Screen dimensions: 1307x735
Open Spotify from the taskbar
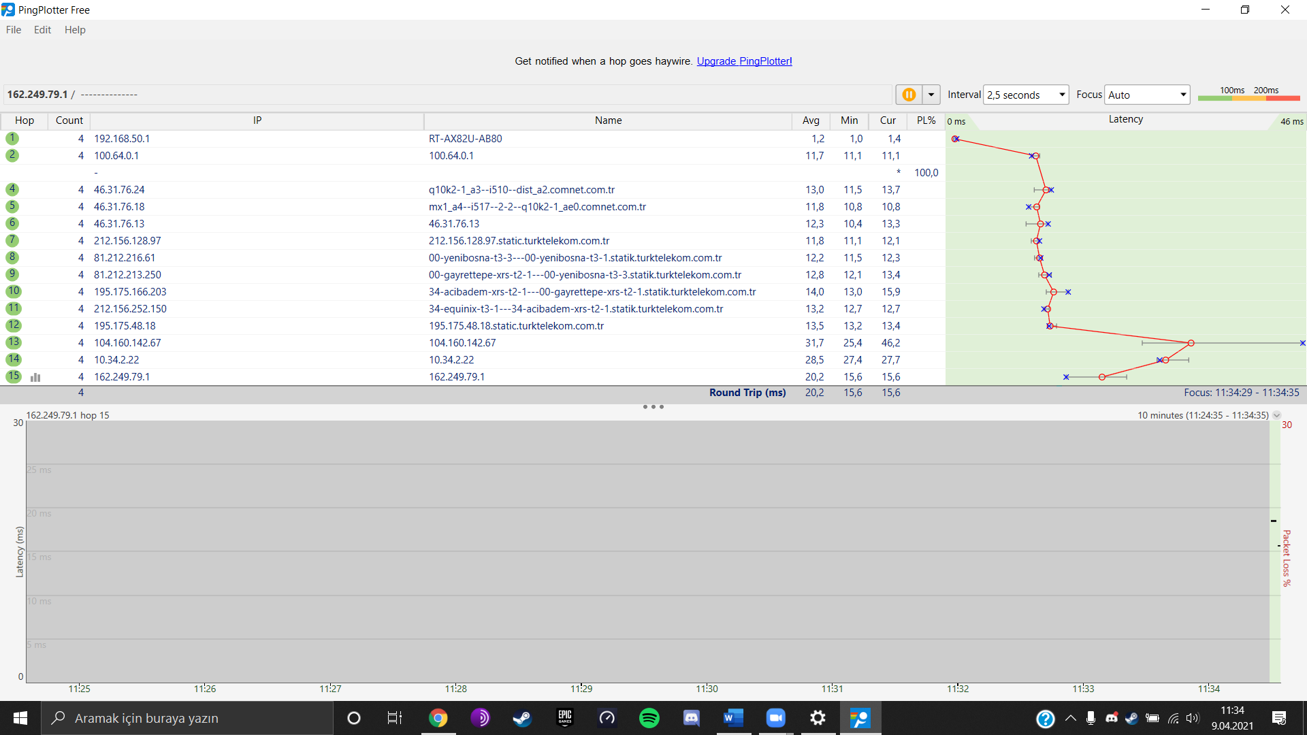[649, 718]
